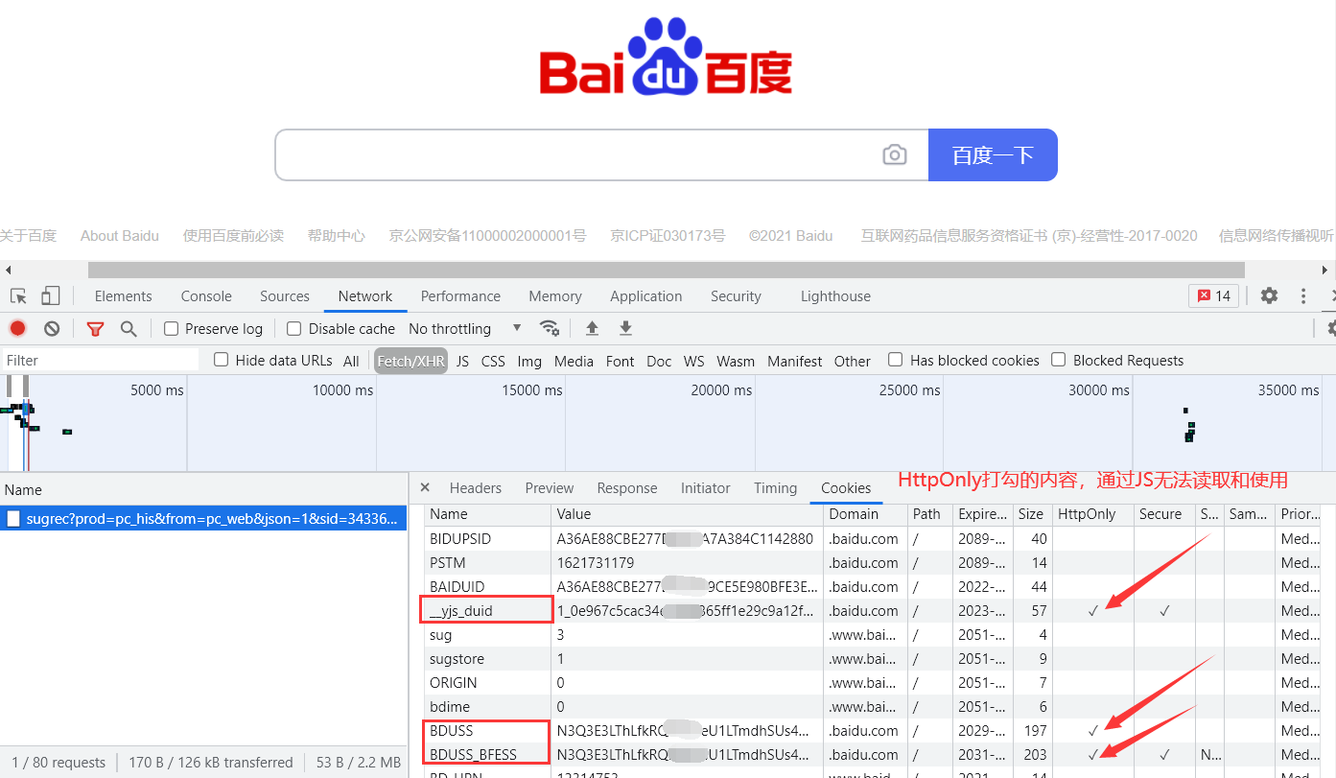Filter requests by Font type

[620, 361]
